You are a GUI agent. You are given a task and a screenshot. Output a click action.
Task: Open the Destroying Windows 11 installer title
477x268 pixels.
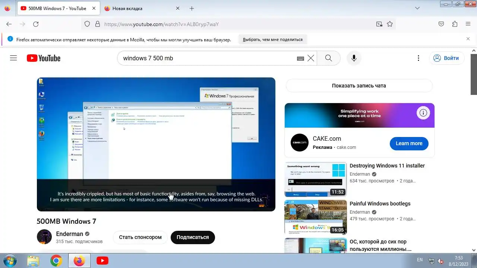click(387, 166)
